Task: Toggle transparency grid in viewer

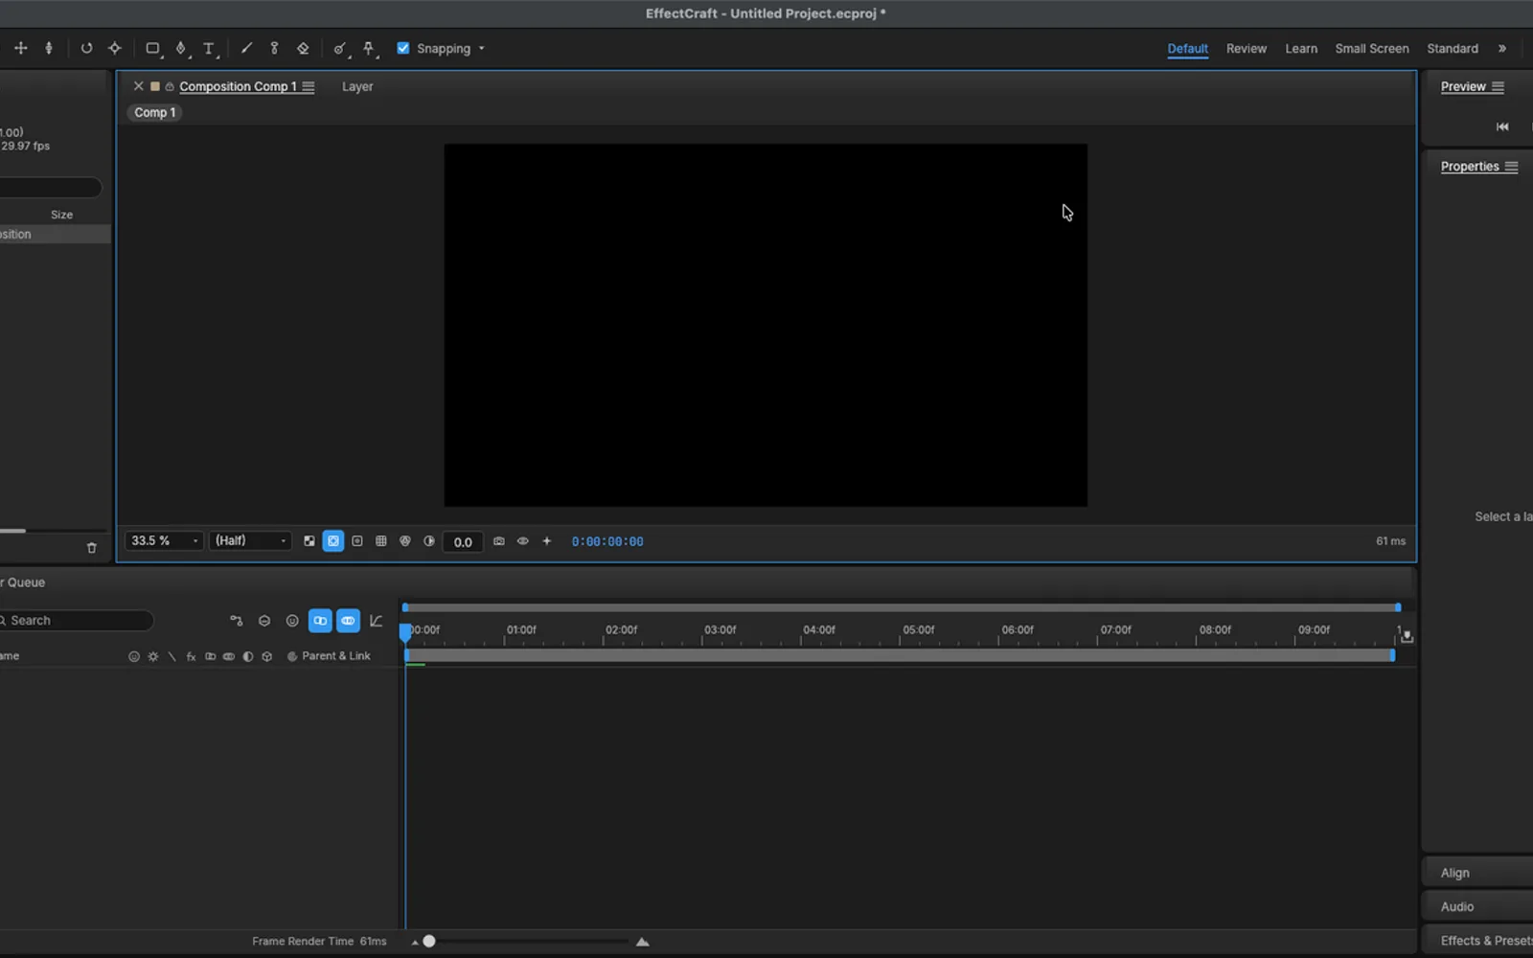Action: click(x=309, y=541)
